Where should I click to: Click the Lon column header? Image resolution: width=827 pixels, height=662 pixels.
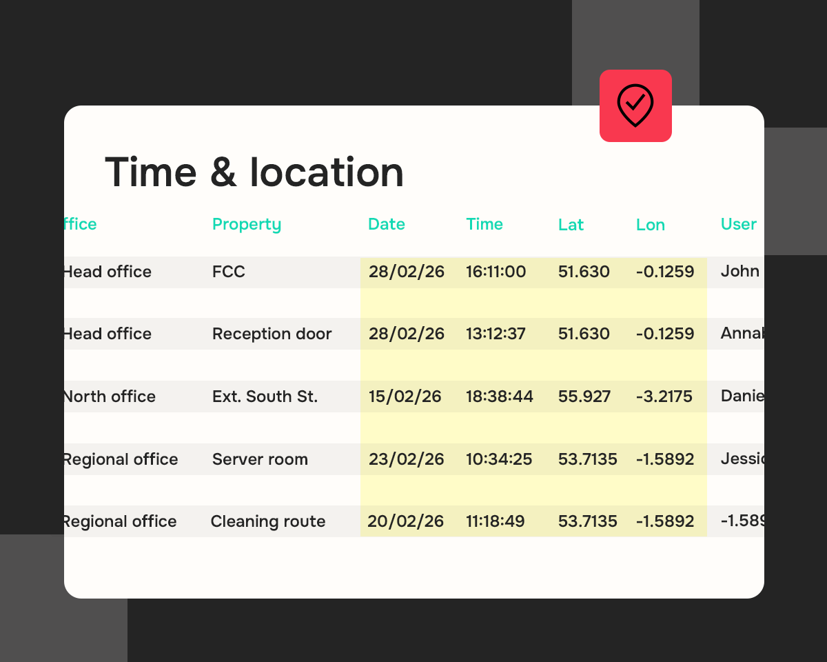point(650,224)
